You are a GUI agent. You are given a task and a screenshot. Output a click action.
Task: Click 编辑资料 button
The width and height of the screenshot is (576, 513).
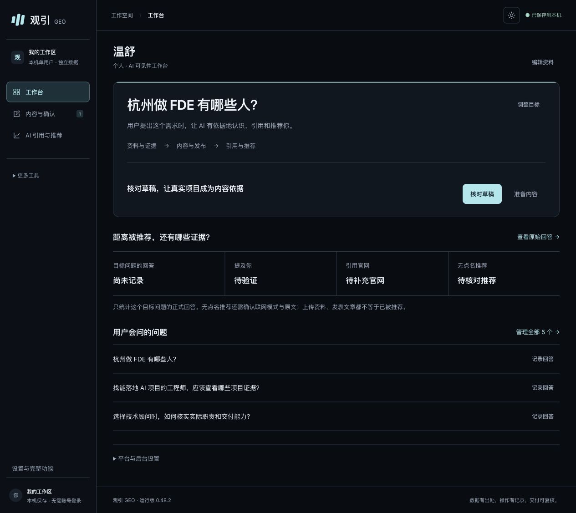[543, 62]
